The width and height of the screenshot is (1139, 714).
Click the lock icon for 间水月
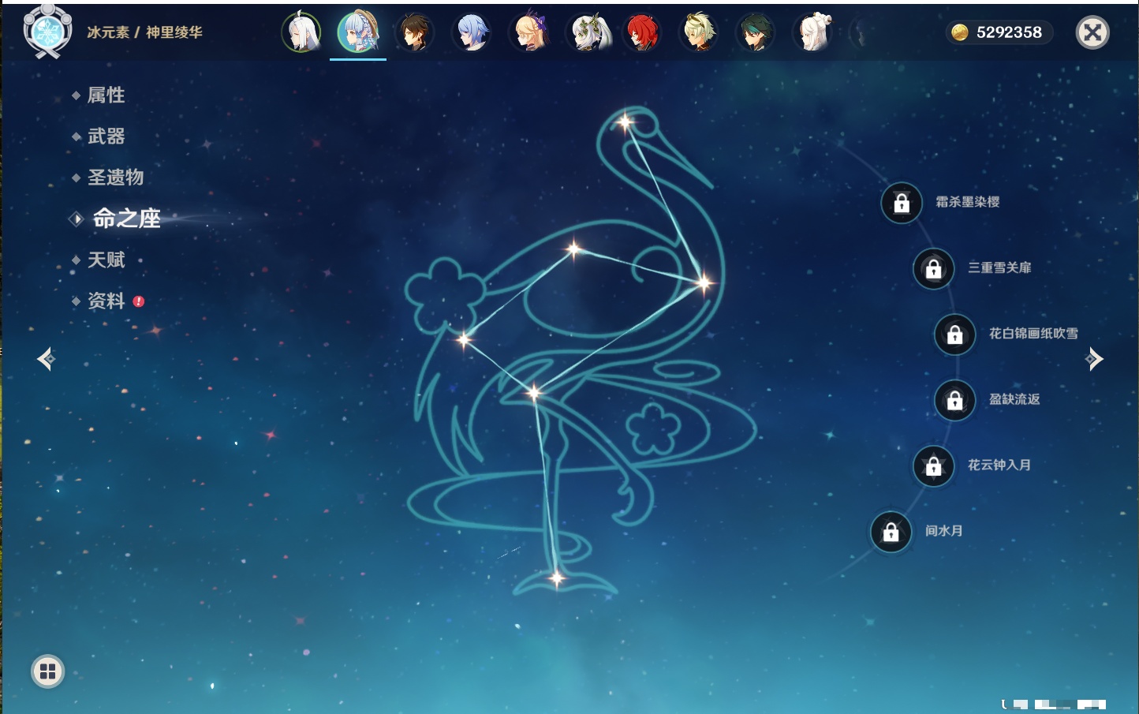[x=891, y=532]
